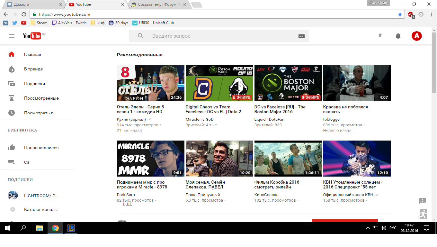Open Digital Chaos vs Team Faceless thumbnail
This screenshot has height=247, width=437.
(219, 83)
